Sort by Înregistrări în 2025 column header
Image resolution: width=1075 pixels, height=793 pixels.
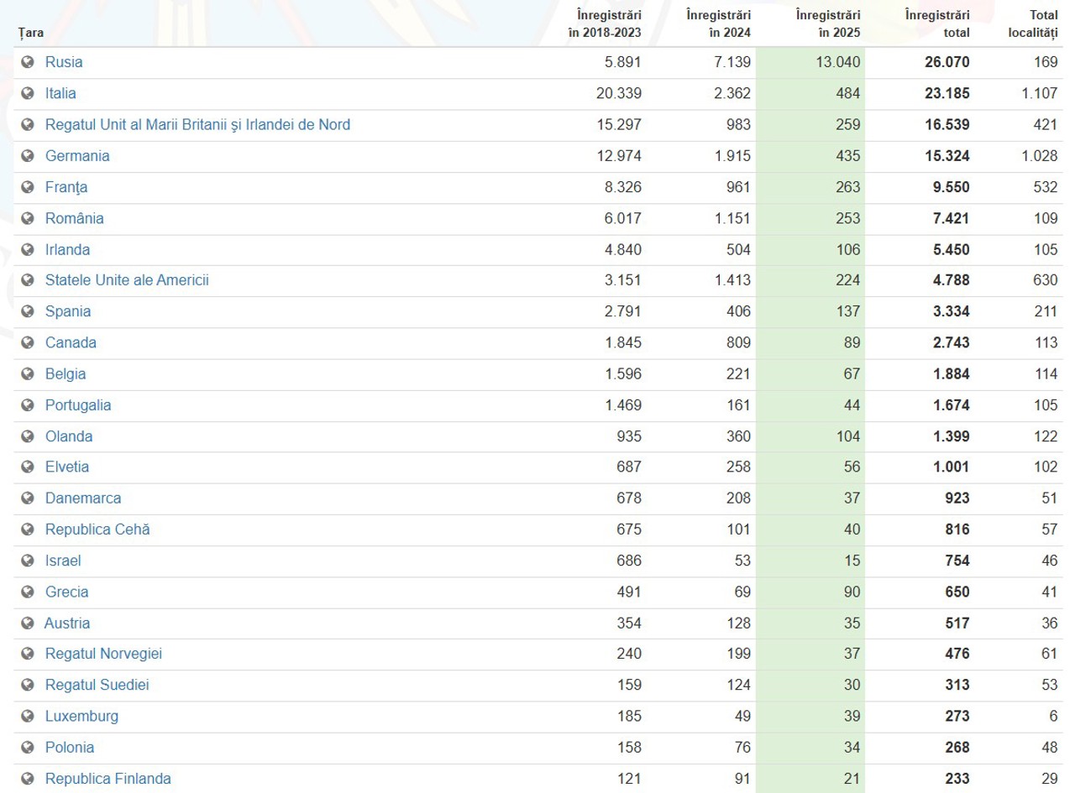click(x=830, y=24)
